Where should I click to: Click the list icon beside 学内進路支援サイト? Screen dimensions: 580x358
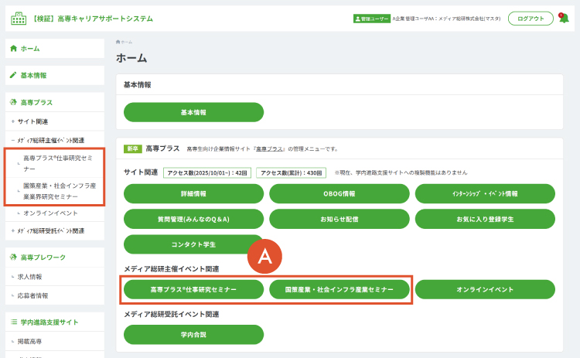click(13, 322)
